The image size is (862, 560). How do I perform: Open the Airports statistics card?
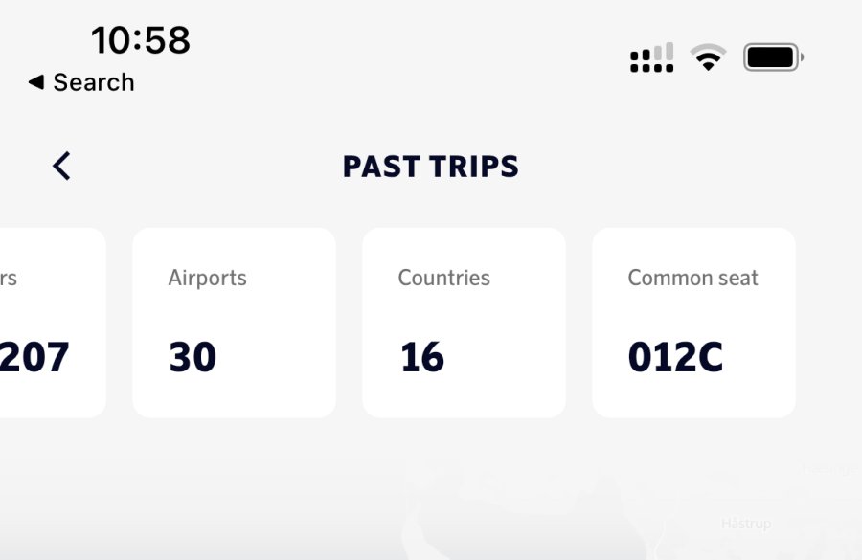click(x=234, y=323)
